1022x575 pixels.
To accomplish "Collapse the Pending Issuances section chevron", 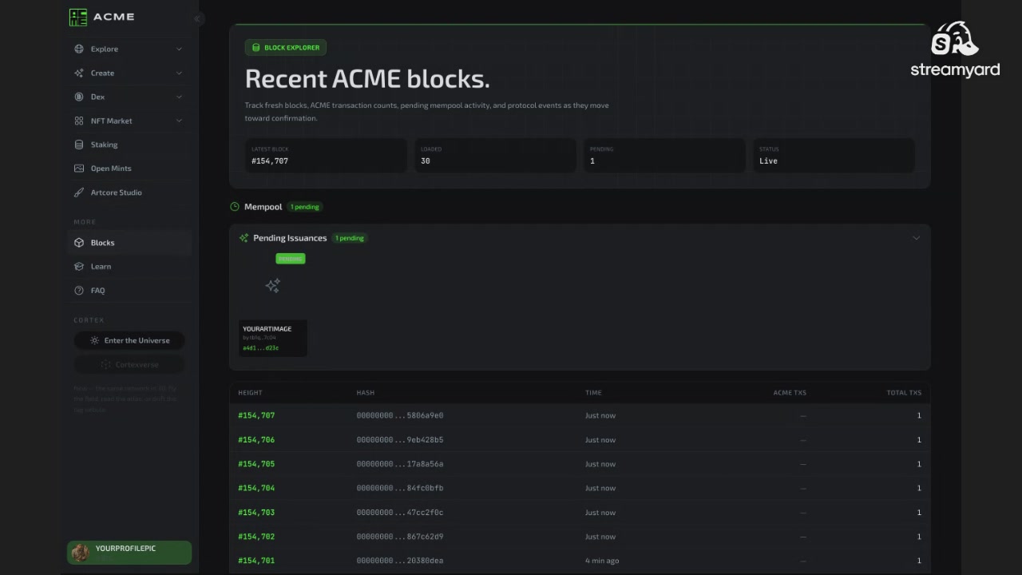I will [x=916, y=238].
